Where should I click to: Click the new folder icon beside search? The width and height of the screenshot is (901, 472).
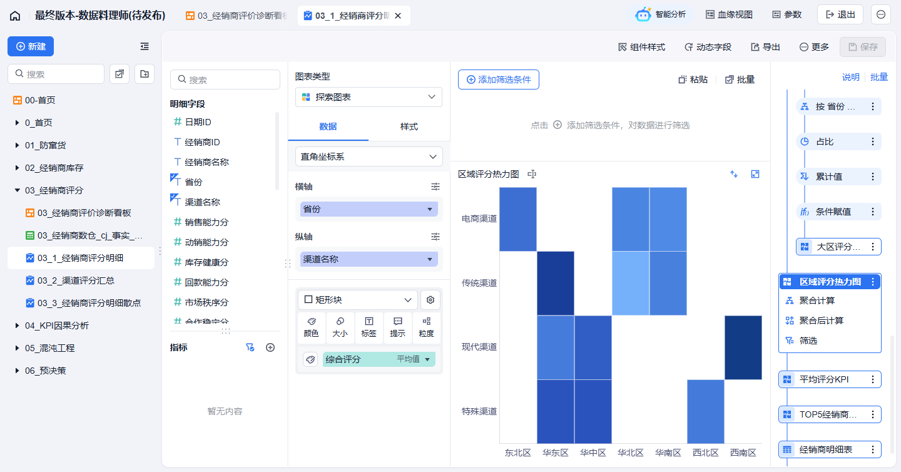pyautogui.click(x=145, y=74)
